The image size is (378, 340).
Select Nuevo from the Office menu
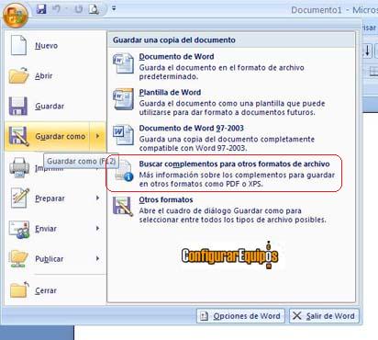click(55, 45)
